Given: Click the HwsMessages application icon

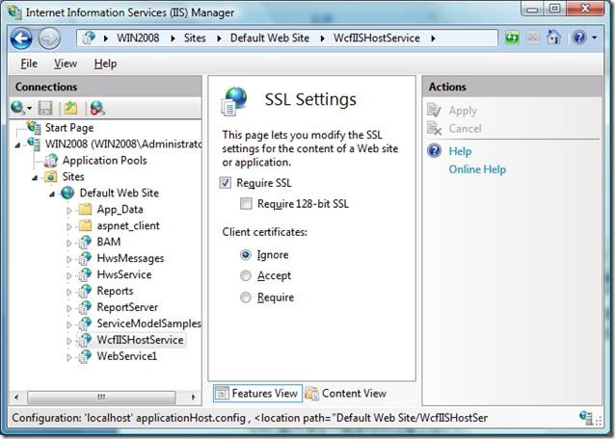Looking at the screenshot, I should click(85, 258).
